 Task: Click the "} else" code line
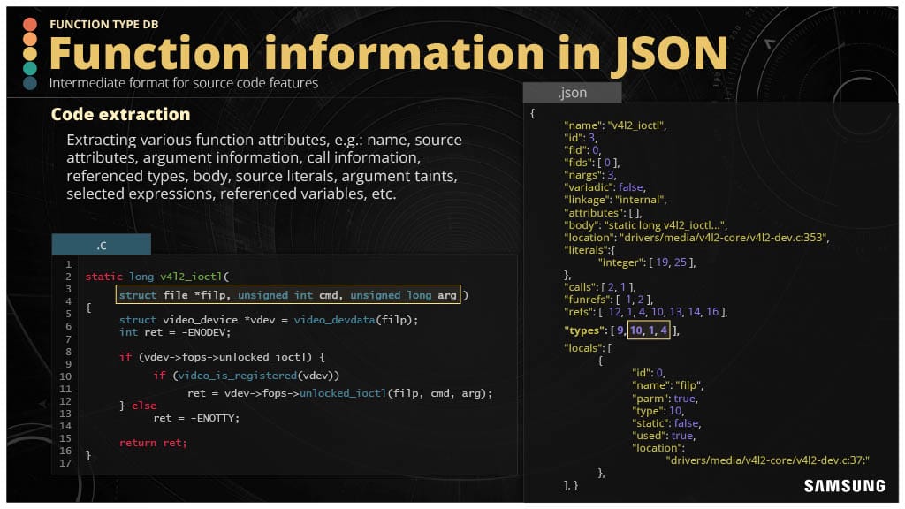137,406
